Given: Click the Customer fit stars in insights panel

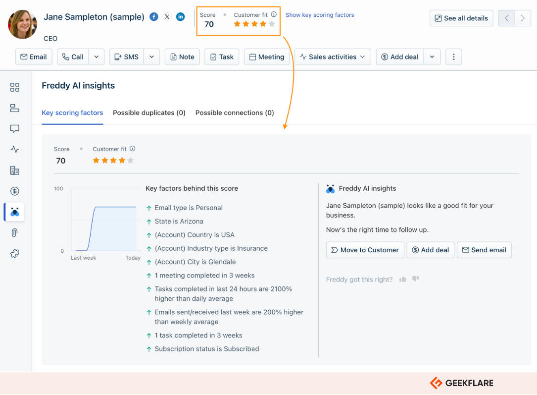Looking at the screenshot, I should pos(113,160).
